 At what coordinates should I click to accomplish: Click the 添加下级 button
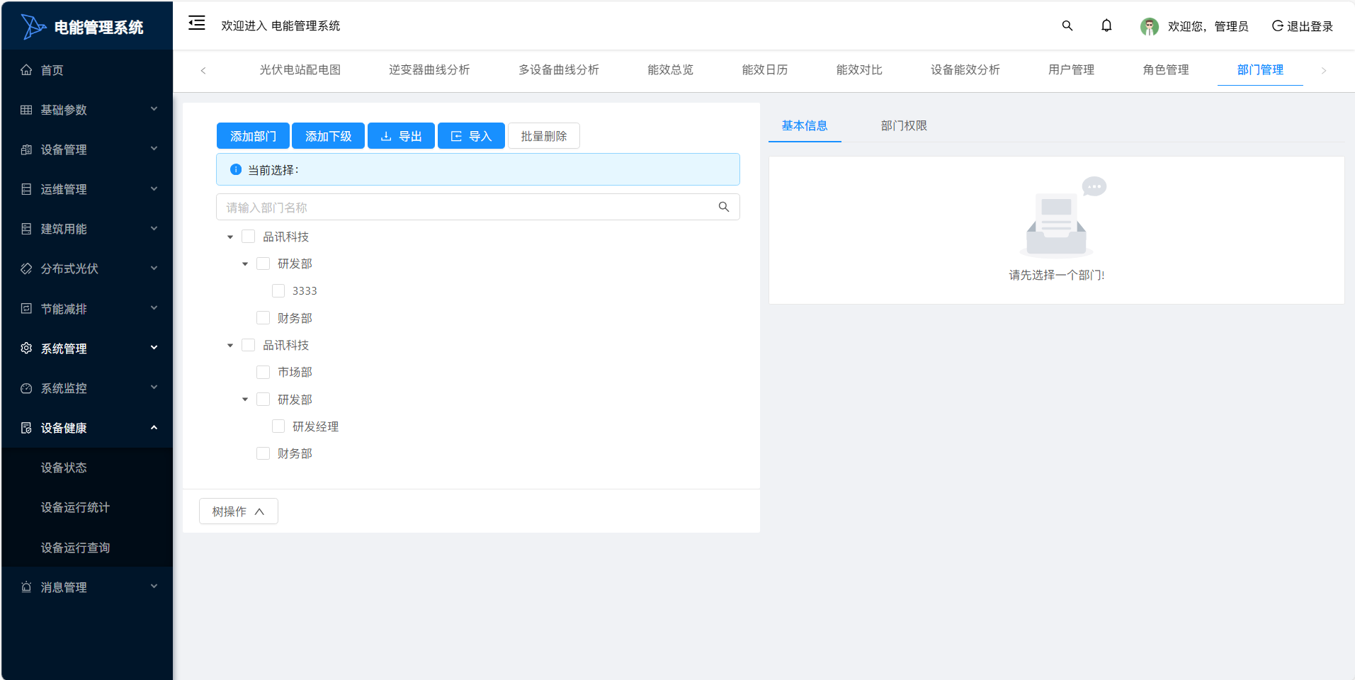[x=328, y=136]
